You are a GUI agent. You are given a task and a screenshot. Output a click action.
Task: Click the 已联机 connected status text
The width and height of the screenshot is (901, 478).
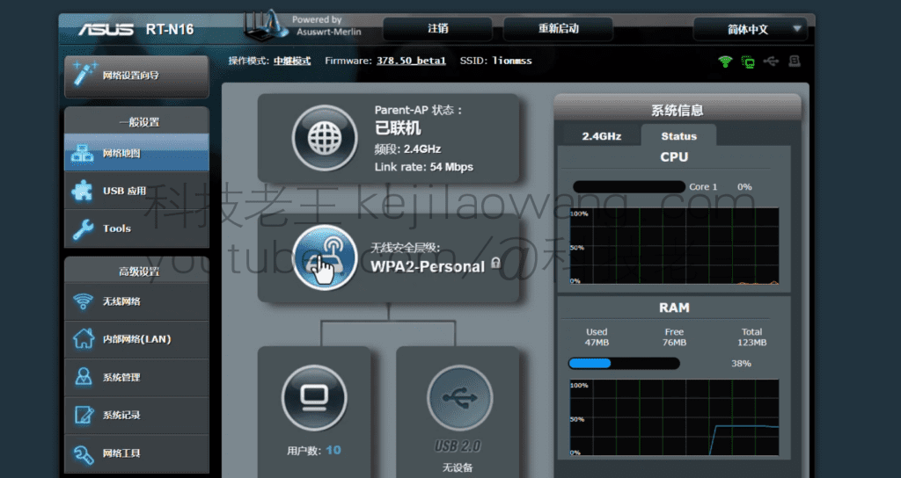(398, 128)
